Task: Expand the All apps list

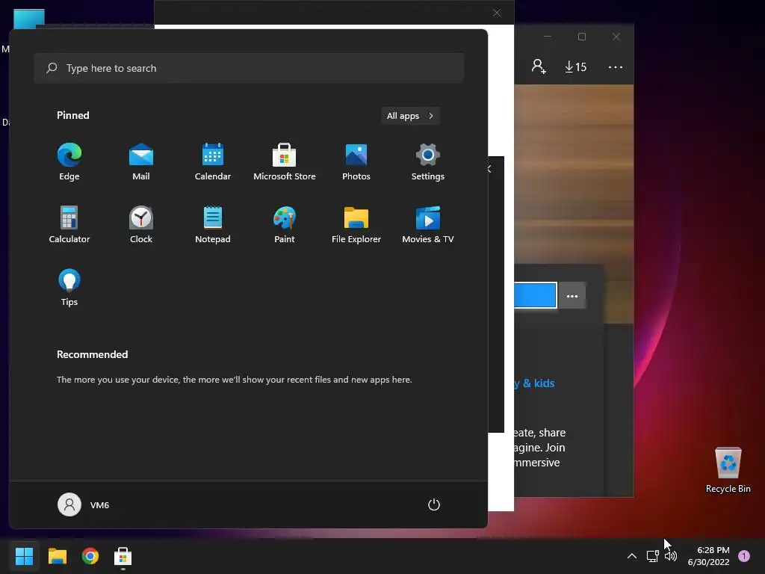Action: (x=410, y=116)
